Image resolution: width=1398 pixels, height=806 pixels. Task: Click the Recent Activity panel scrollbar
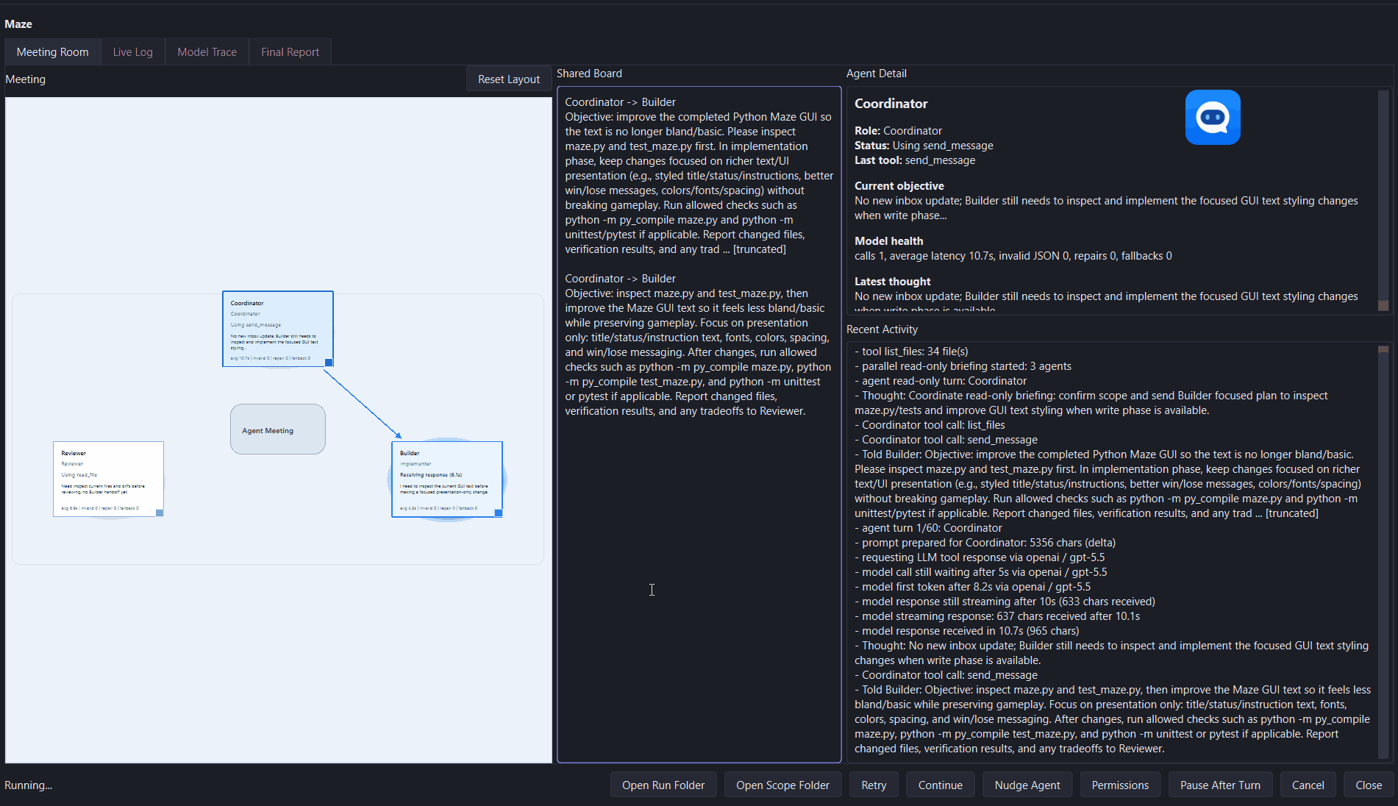[x=1383, y=552]
